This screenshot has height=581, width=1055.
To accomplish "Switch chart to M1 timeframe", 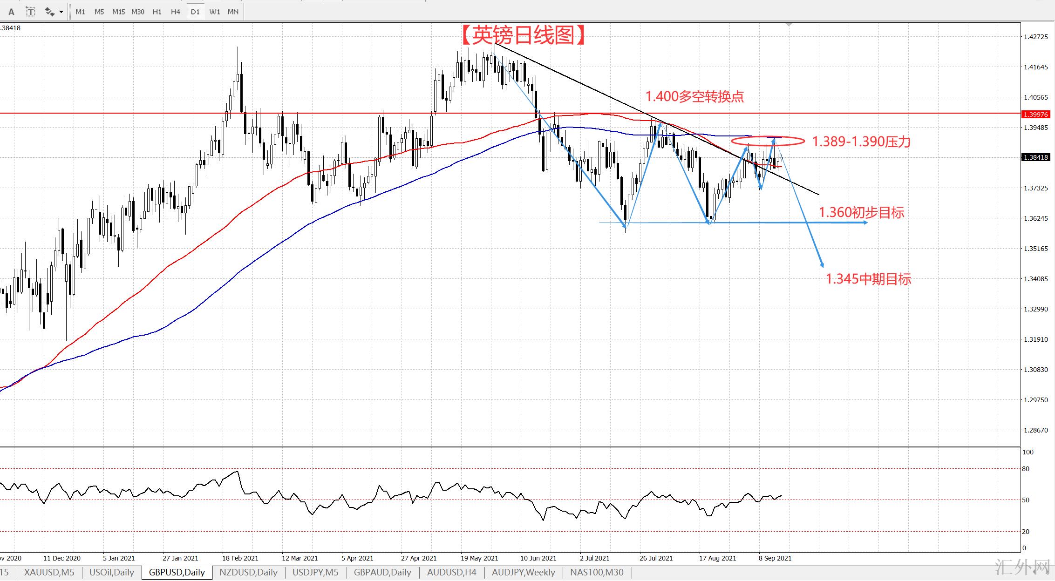I will (80, 12).
